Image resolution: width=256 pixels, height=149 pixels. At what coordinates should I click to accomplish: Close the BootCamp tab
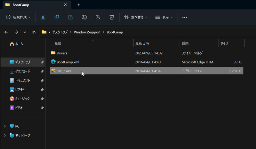point(65,5)
